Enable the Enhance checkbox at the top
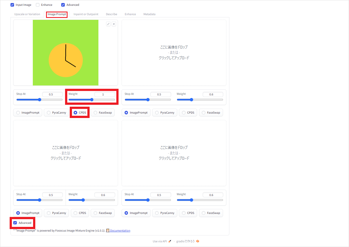 [38, 5]
